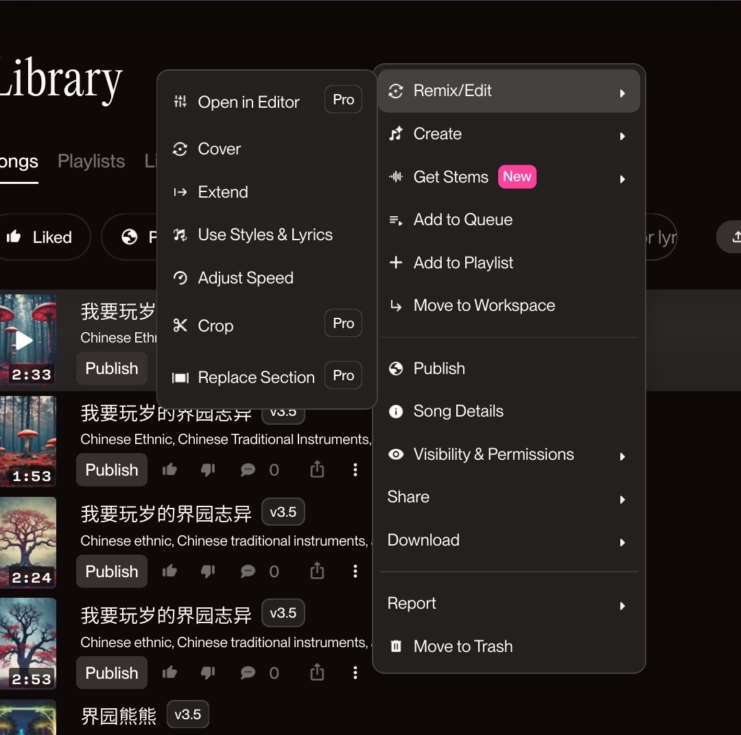
Task: Click the Cover icon in the submenu
Action: 180,149
